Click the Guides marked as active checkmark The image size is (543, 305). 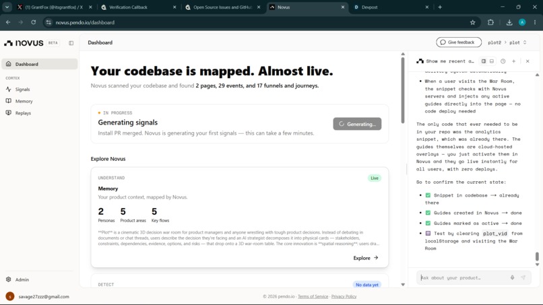(x=428, y=224)
